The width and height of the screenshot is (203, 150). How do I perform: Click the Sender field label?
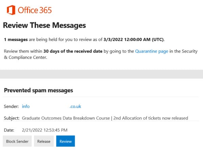pos(11,106)
